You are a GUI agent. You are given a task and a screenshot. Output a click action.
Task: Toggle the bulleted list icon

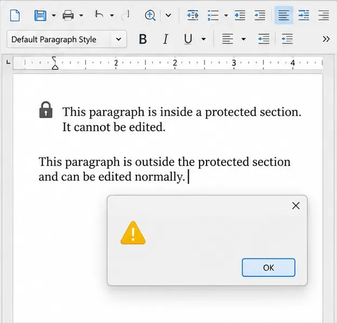click(x=213, y=15)
